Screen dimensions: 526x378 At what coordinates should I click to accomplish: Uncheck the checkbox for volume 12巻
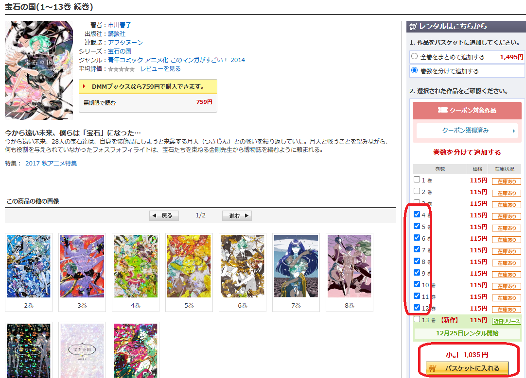click(417, 308)
